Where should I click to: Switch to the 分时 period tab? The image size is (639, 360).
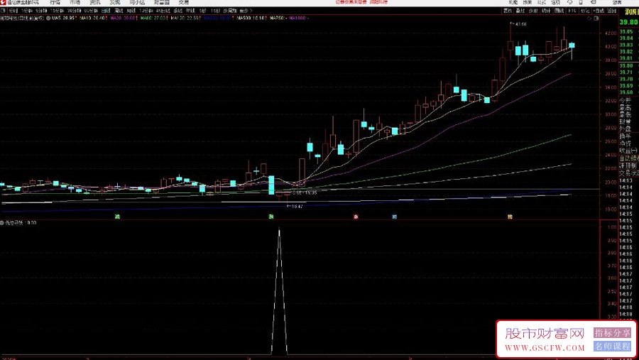13,11
